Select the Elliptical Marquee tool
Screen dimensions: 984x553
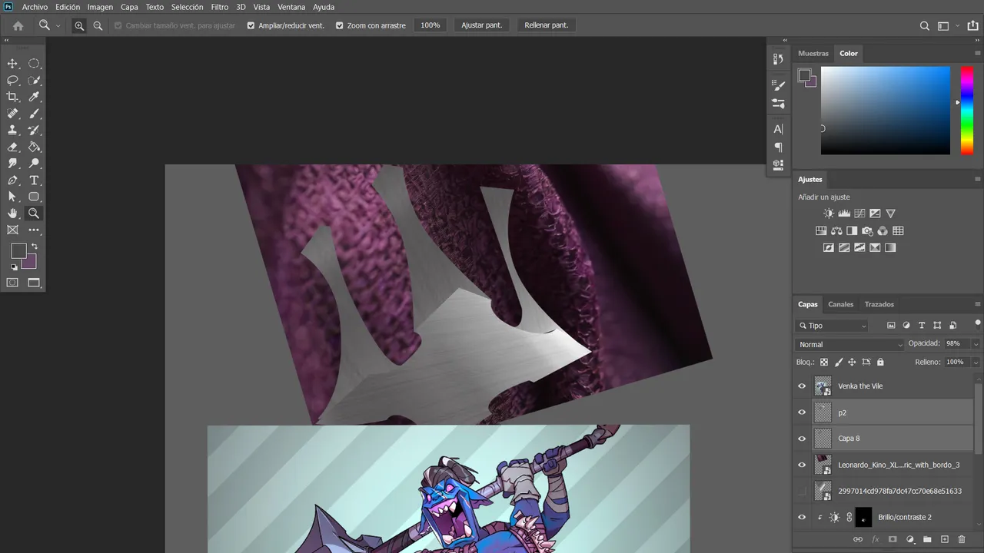coord(34,64)
